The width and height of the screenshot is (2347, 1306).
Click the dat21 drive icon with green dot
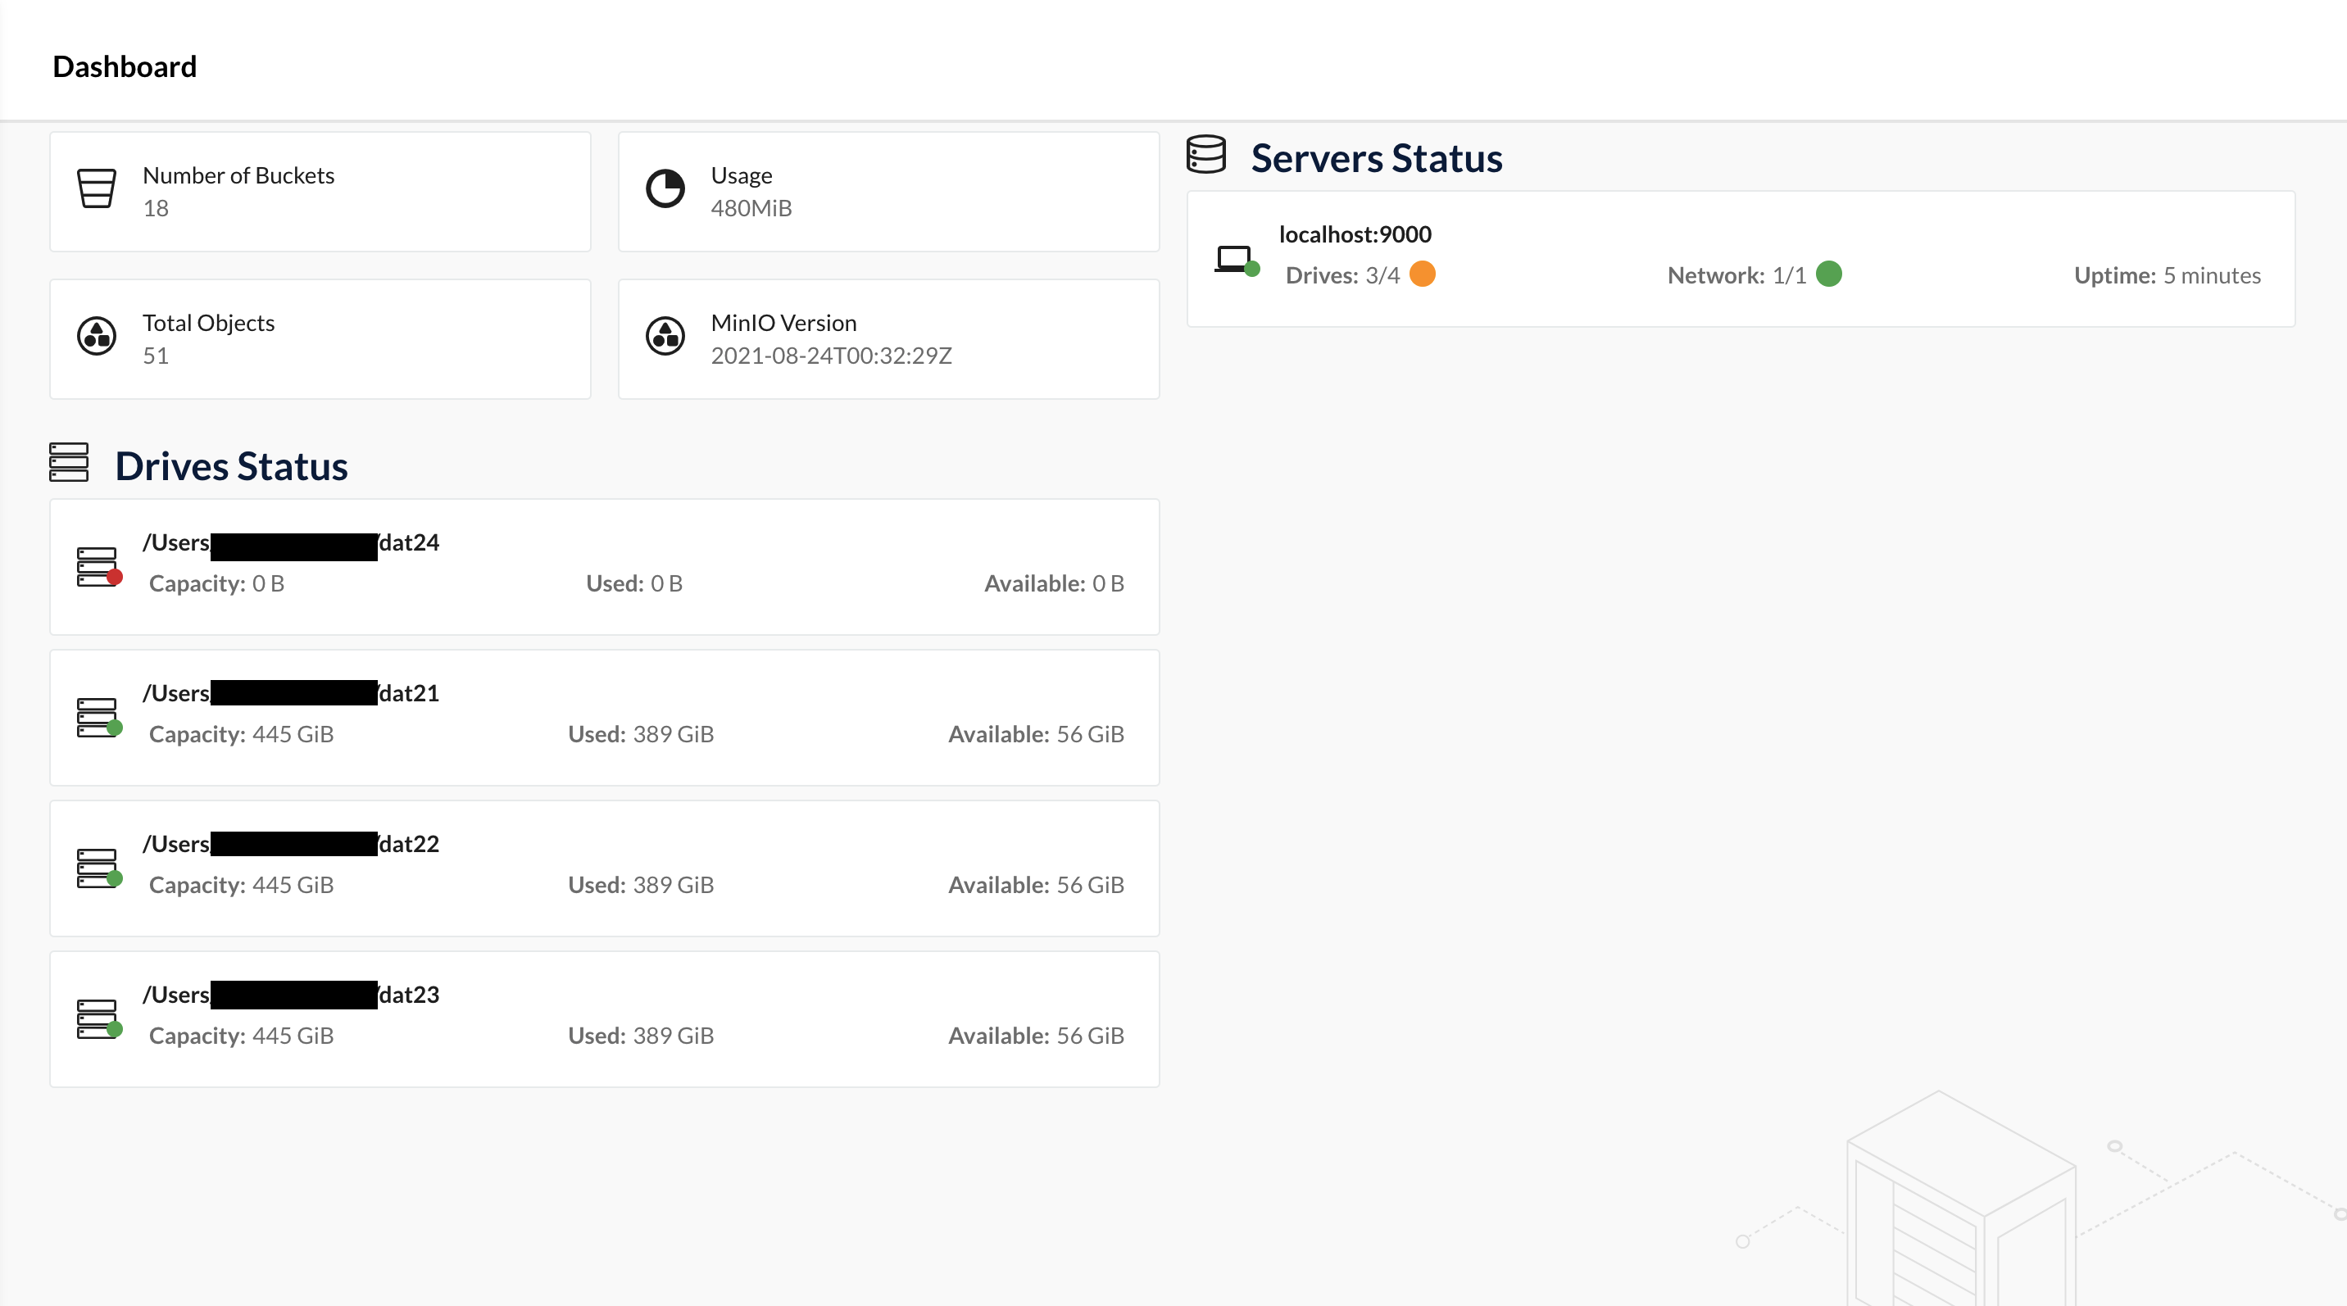tap(98, 718)
